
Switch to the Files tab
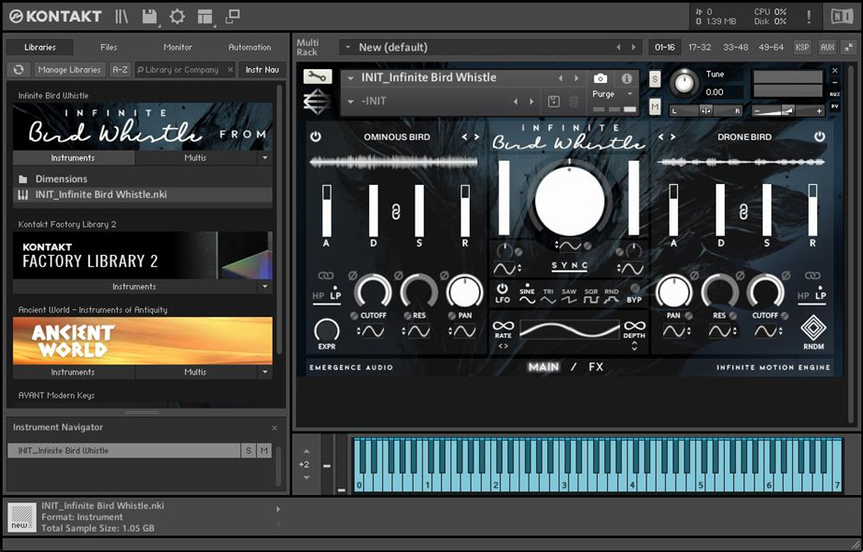pyautogui.click(x=109, y=47)
